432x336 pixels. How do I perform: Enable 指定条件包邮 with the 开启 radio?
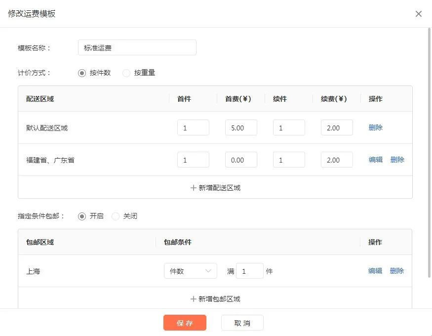coord(82,216)
